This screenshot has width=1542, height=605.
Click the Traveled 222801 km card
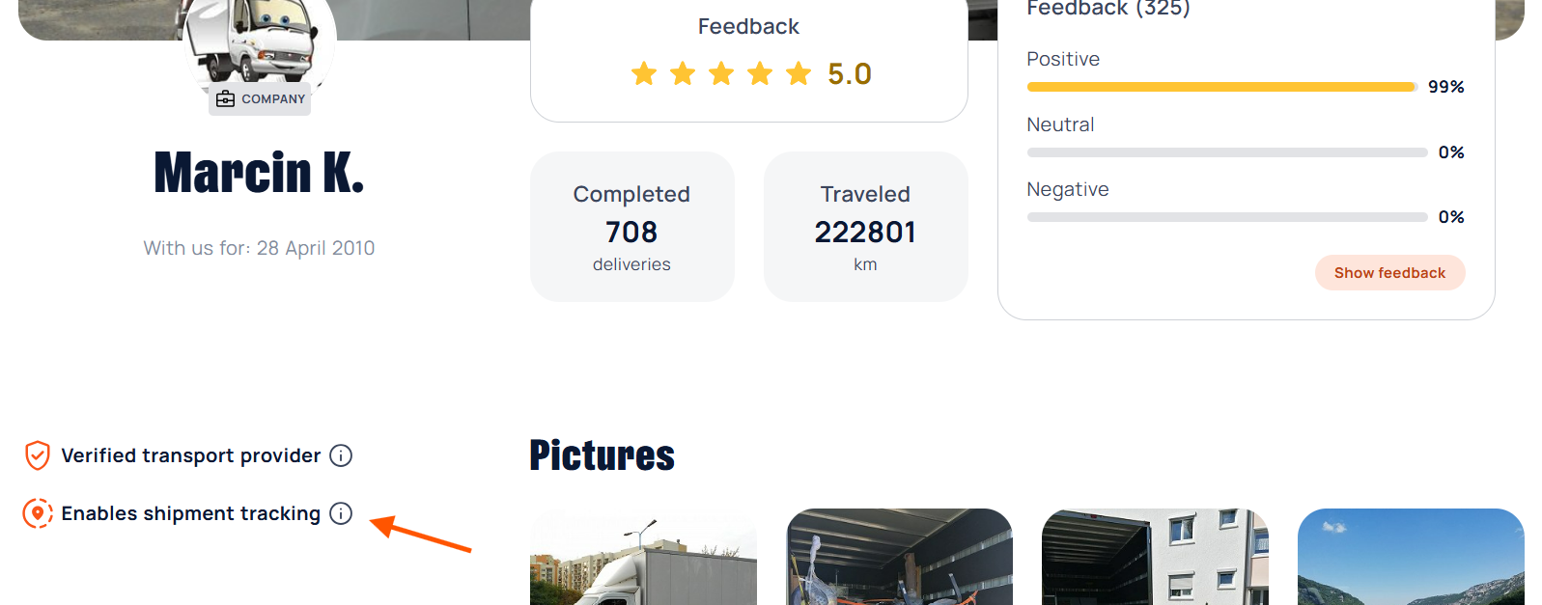[865, 227]
